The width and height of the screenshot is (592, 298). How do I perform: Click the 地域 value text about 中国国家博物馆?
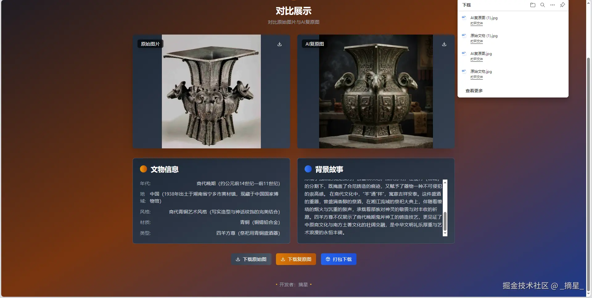[x=214, y=197]
